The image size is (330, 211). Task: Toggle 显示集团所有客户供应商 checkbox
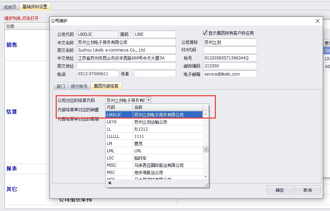coord(205,33)
